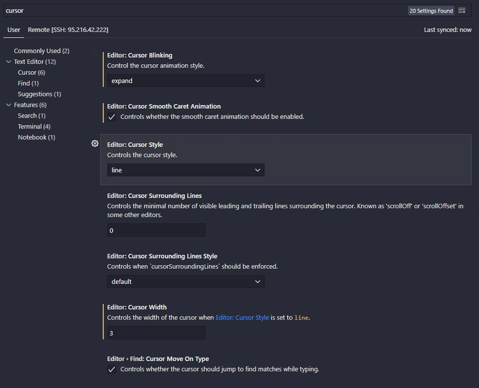This screenshot has height=388, width=479.
Task: Select Notebook (1) in settings tree
Action: pyautogui.click(x=37, y=138)
